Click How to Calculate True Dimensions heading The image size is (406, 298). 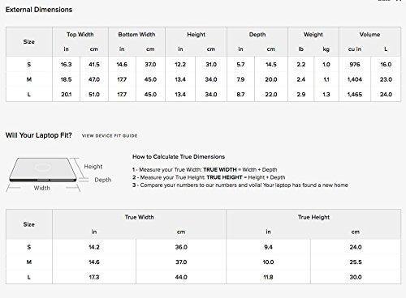(179, 156)
